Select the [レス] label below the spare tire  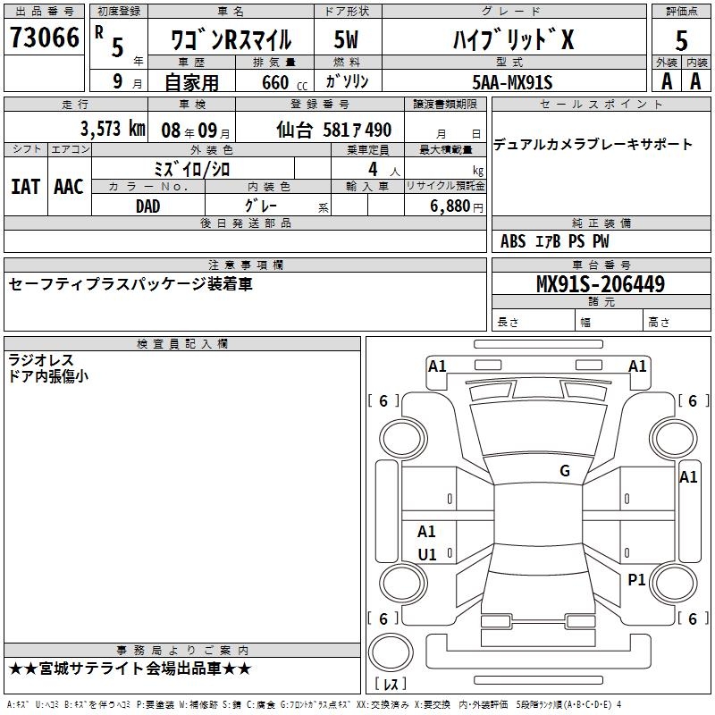391,684
